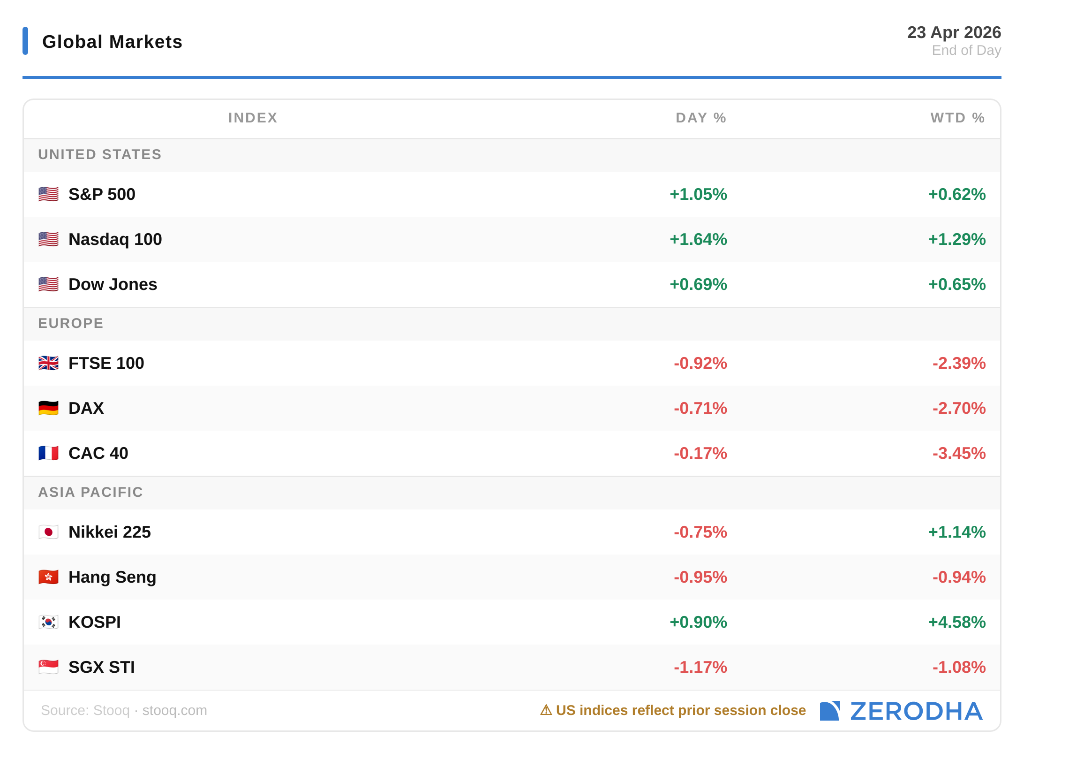Click the Asia Pacific section header

(x=90, y=492)
